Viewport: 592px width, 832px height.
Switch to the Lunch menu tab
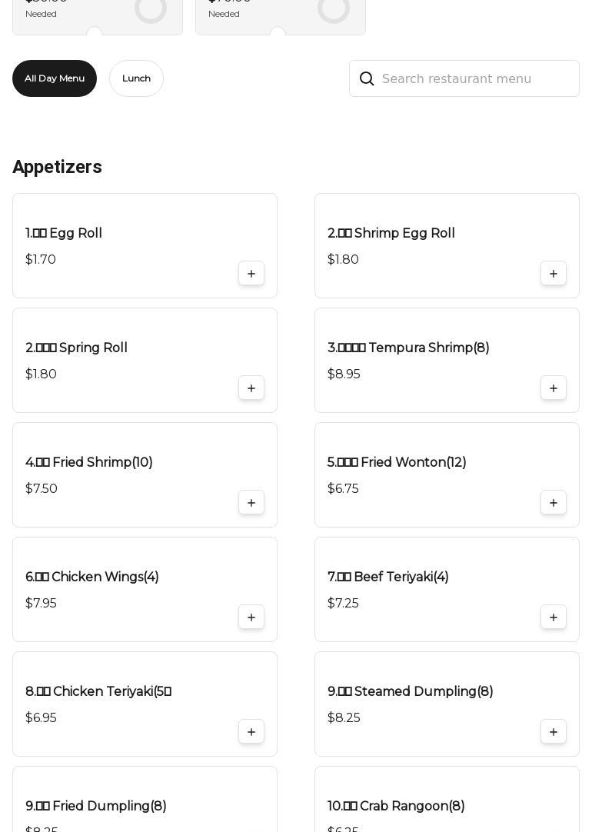tap(136, 78)
